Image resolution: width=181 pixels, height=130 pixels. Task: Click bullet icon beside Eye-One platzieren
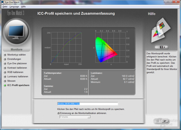(x=5, y=64)
